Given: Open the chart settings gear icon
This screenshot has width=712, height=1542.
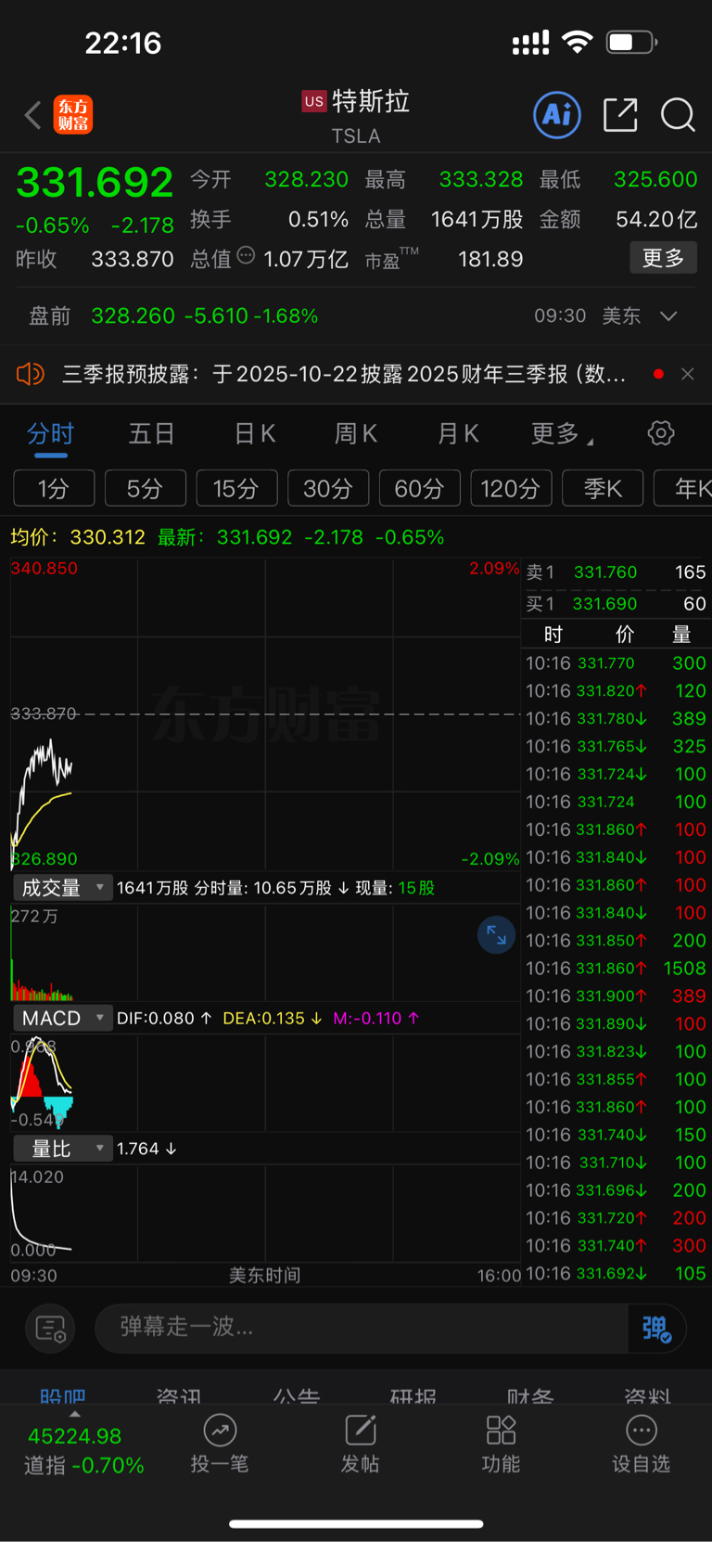Looking at the screenshot, I should pyautogui.click(x=661, y=433).
